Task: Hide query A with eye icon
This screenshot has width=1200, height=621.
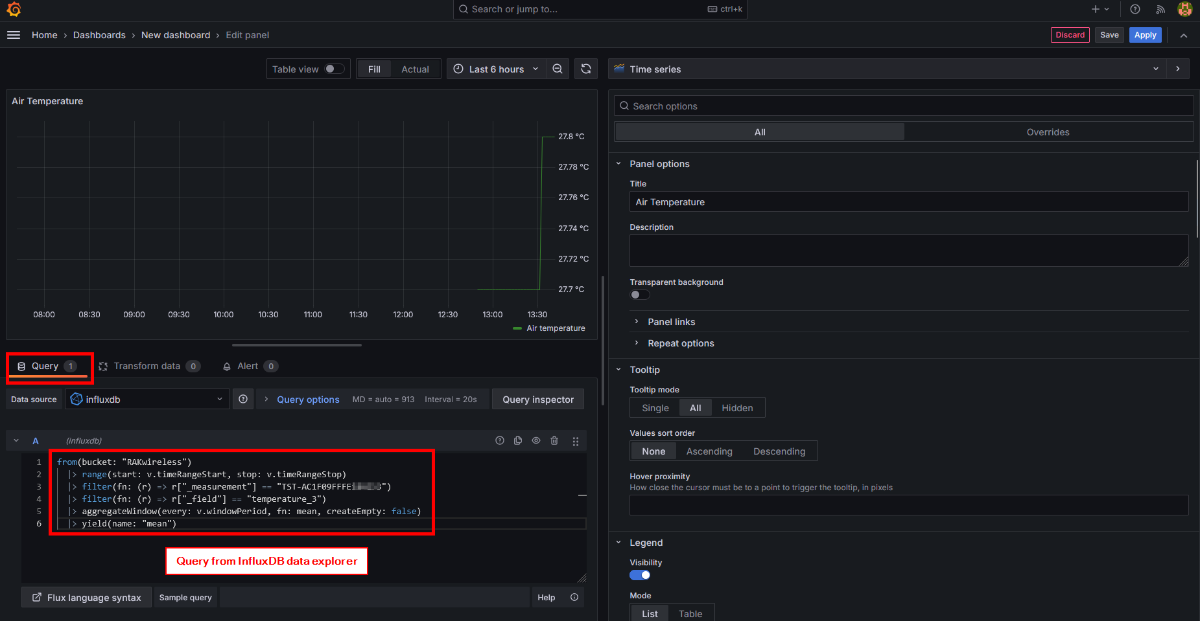Action: tap(536, 440)
